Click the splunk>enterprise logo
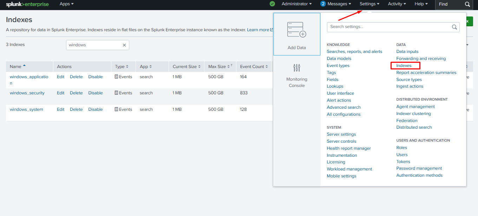Screen dimensions: 478x216 [x=26, y=4]
